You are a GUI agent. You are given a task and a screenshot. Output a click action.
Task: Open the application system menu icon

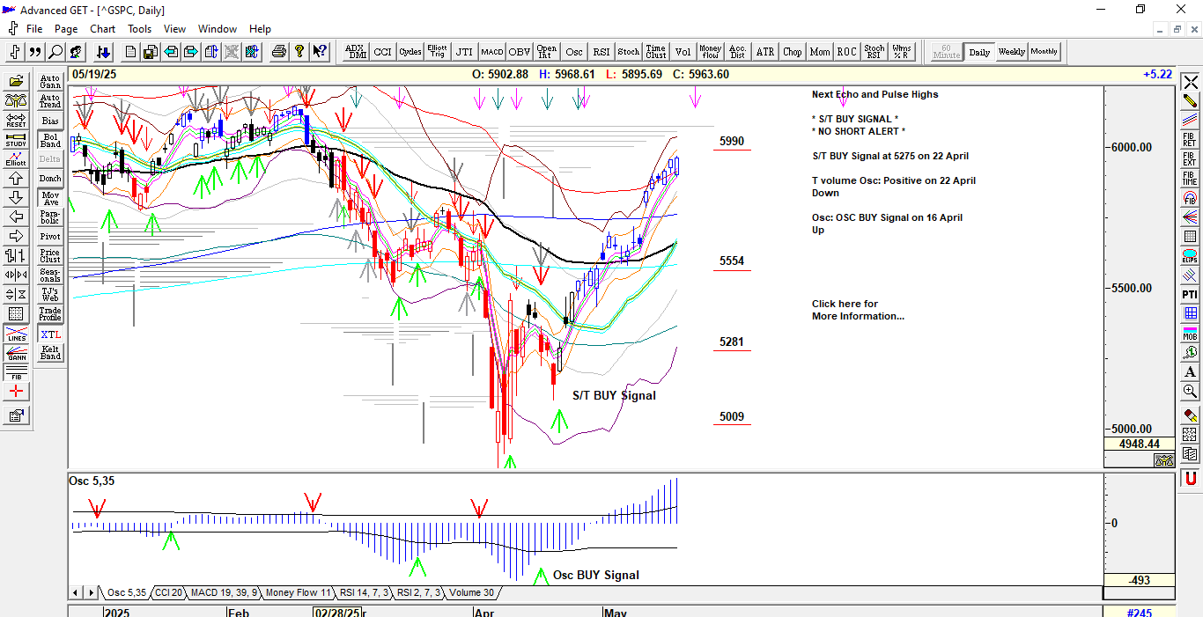tap(10, 10)
